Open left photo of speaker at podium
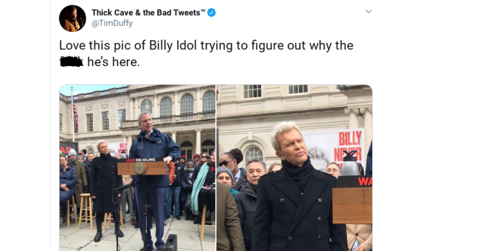Viewport: 481px width, 251px height. [137, 168]
